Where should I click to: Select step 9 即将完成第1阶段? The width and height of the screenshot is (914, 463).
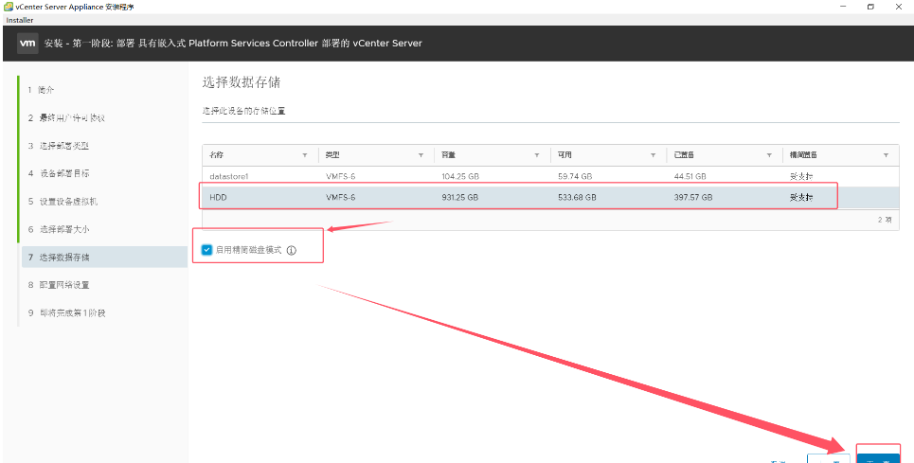pos(67,313)
